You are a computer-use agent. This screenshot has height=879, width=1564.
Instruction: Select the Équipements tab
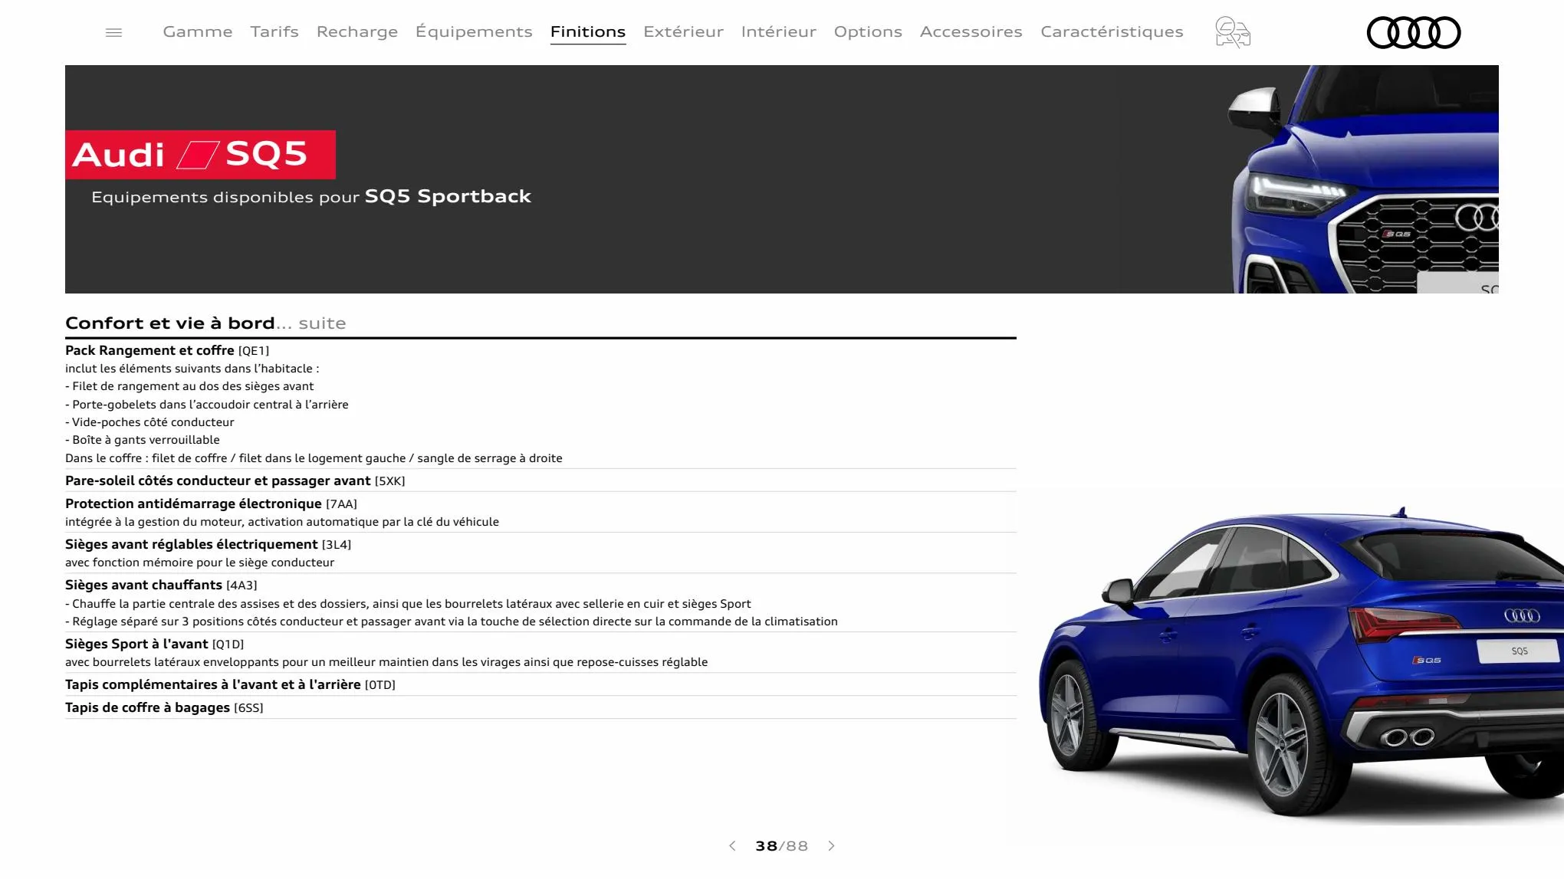pos(474,31)
